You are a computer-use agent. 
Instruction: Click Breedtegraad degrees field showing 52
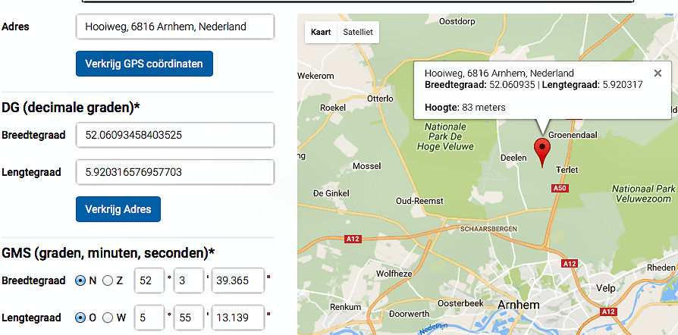click(x=149, y=280)
